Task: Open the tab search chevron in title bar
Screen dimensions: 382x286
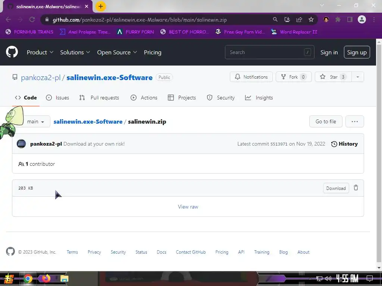Action: click(322, 5)
